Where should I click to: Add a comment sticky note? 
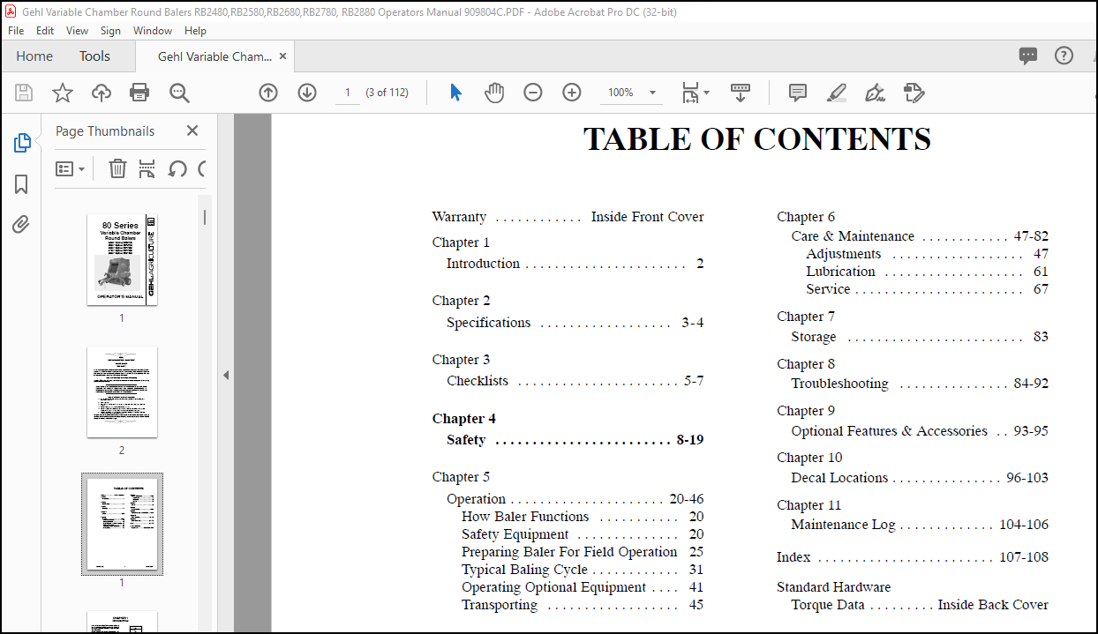pyautogui.click(x=798, y=93)
